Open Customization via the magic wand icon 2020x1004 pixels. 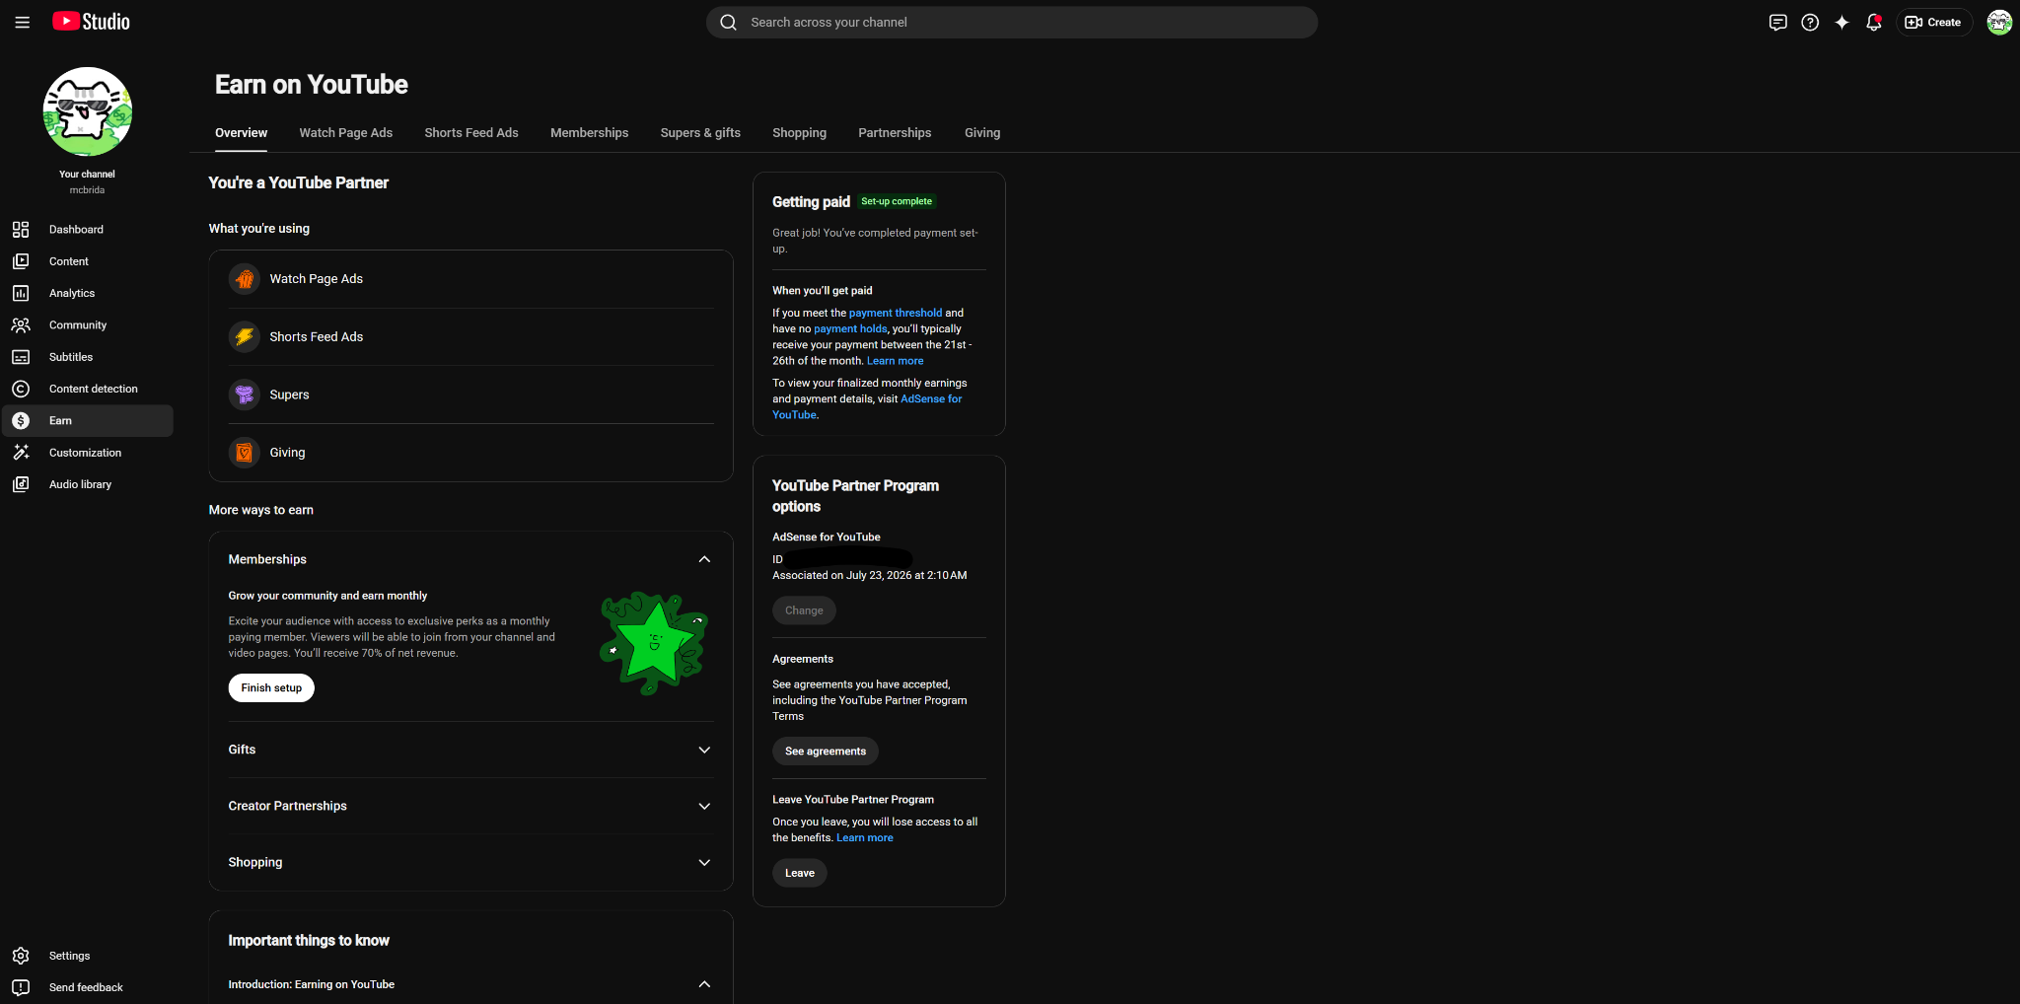tap(21, 453)
